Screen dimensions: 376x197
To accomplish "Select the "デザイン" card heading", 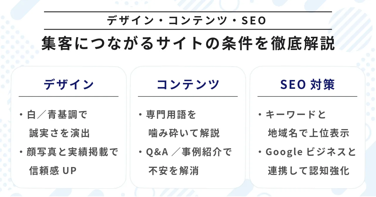I will [69, 85].
